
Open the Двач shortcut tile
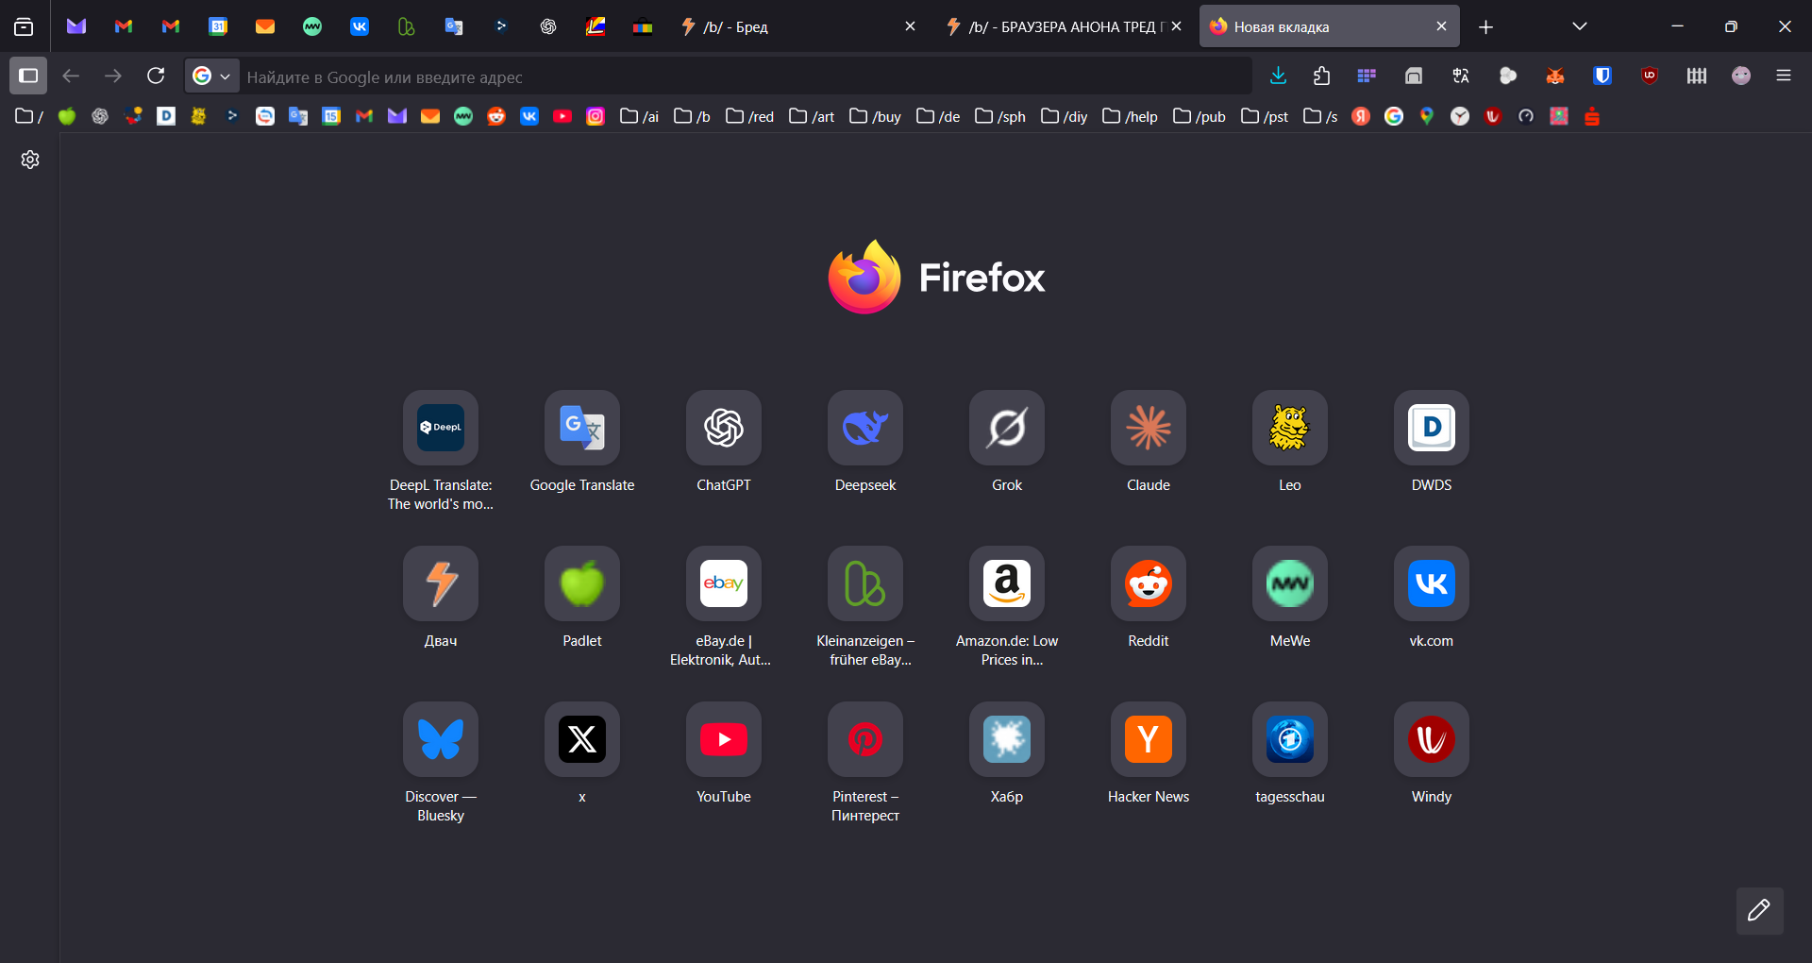441,583
